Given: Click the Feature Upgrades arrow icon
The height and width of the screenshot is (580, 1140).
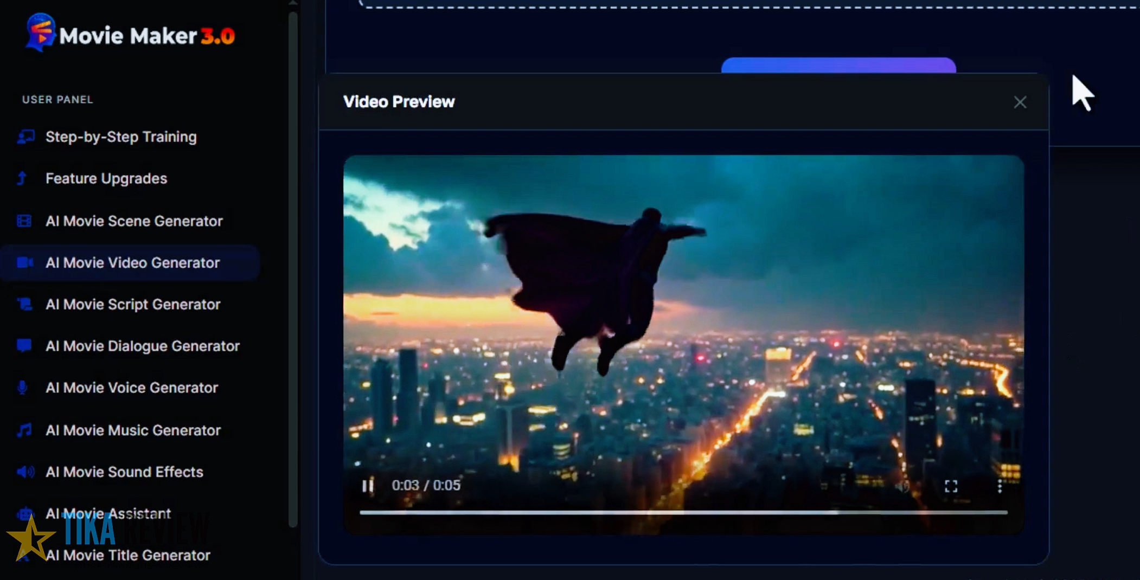Looking at the screenshot, I should tap(23, 178).
